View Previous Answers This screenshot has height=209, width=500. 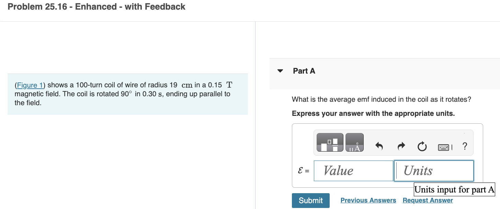coord(368,200)
